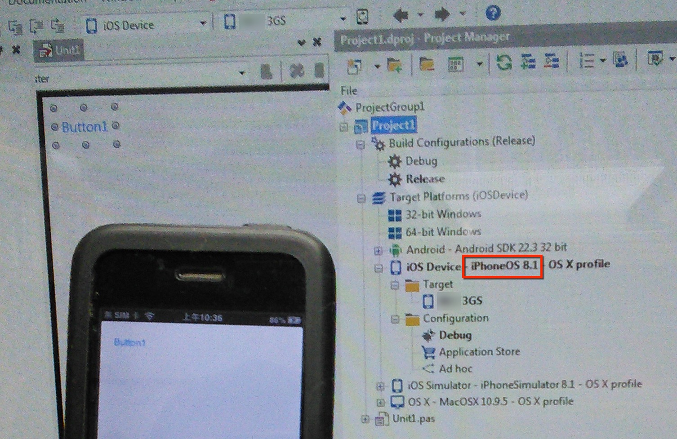Select OS X MacOSX 10.9.5 platform
The width and height of the screenshot is (677, 439).
point(490,401)
